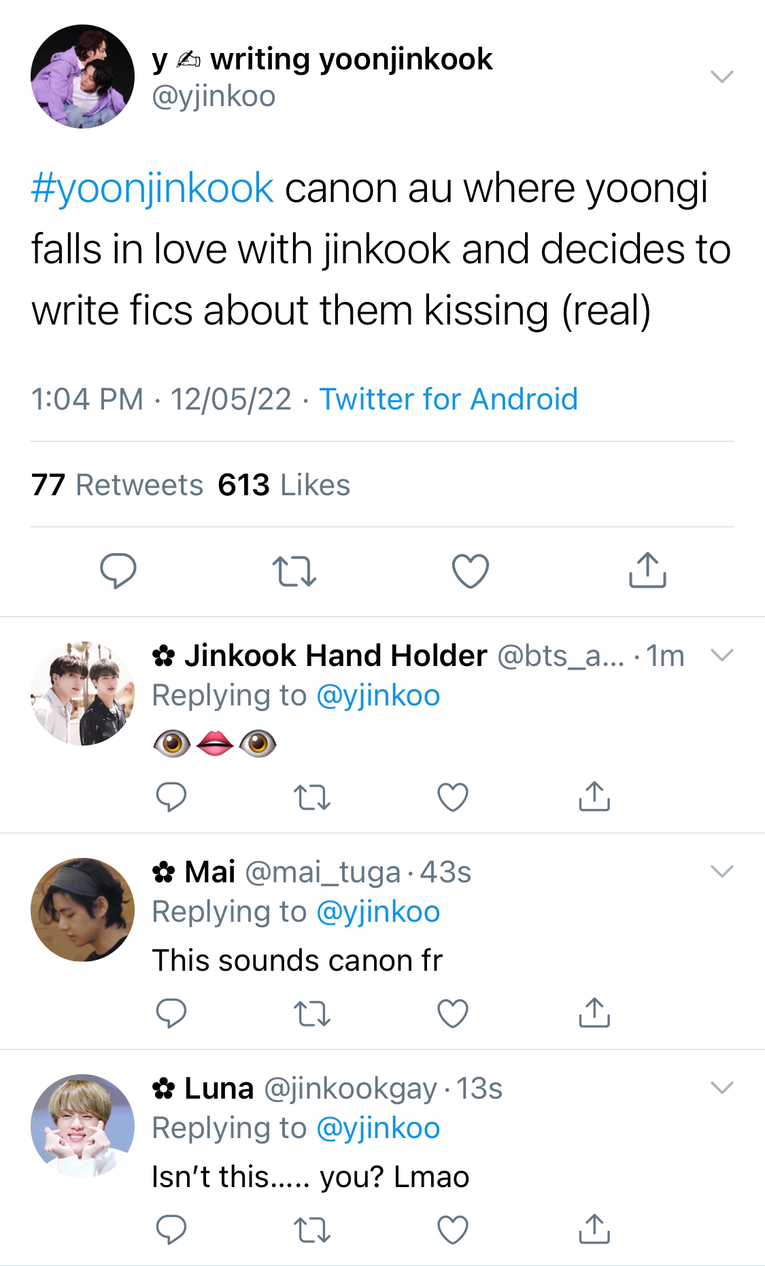
Task: Open Luna's profile picture
Action: tap(83, 1126)
